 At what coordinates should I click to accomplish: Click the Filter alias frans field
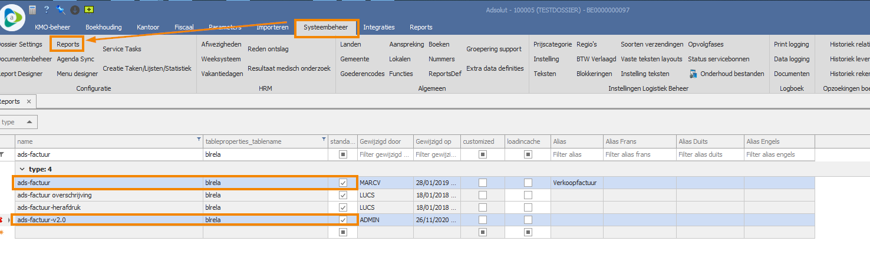(640, 154)
